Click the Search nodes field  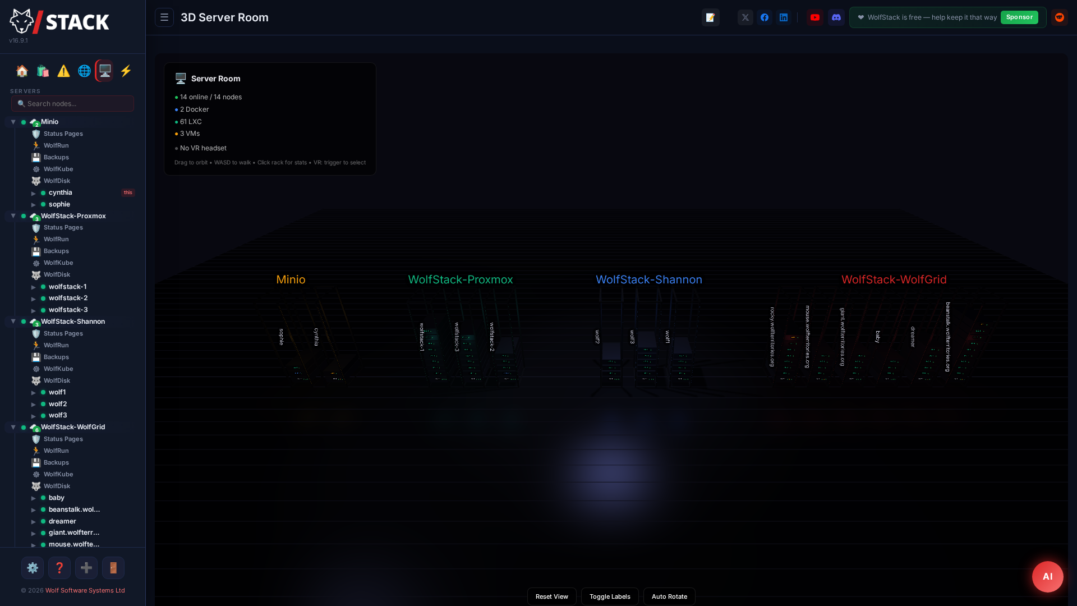72,103
